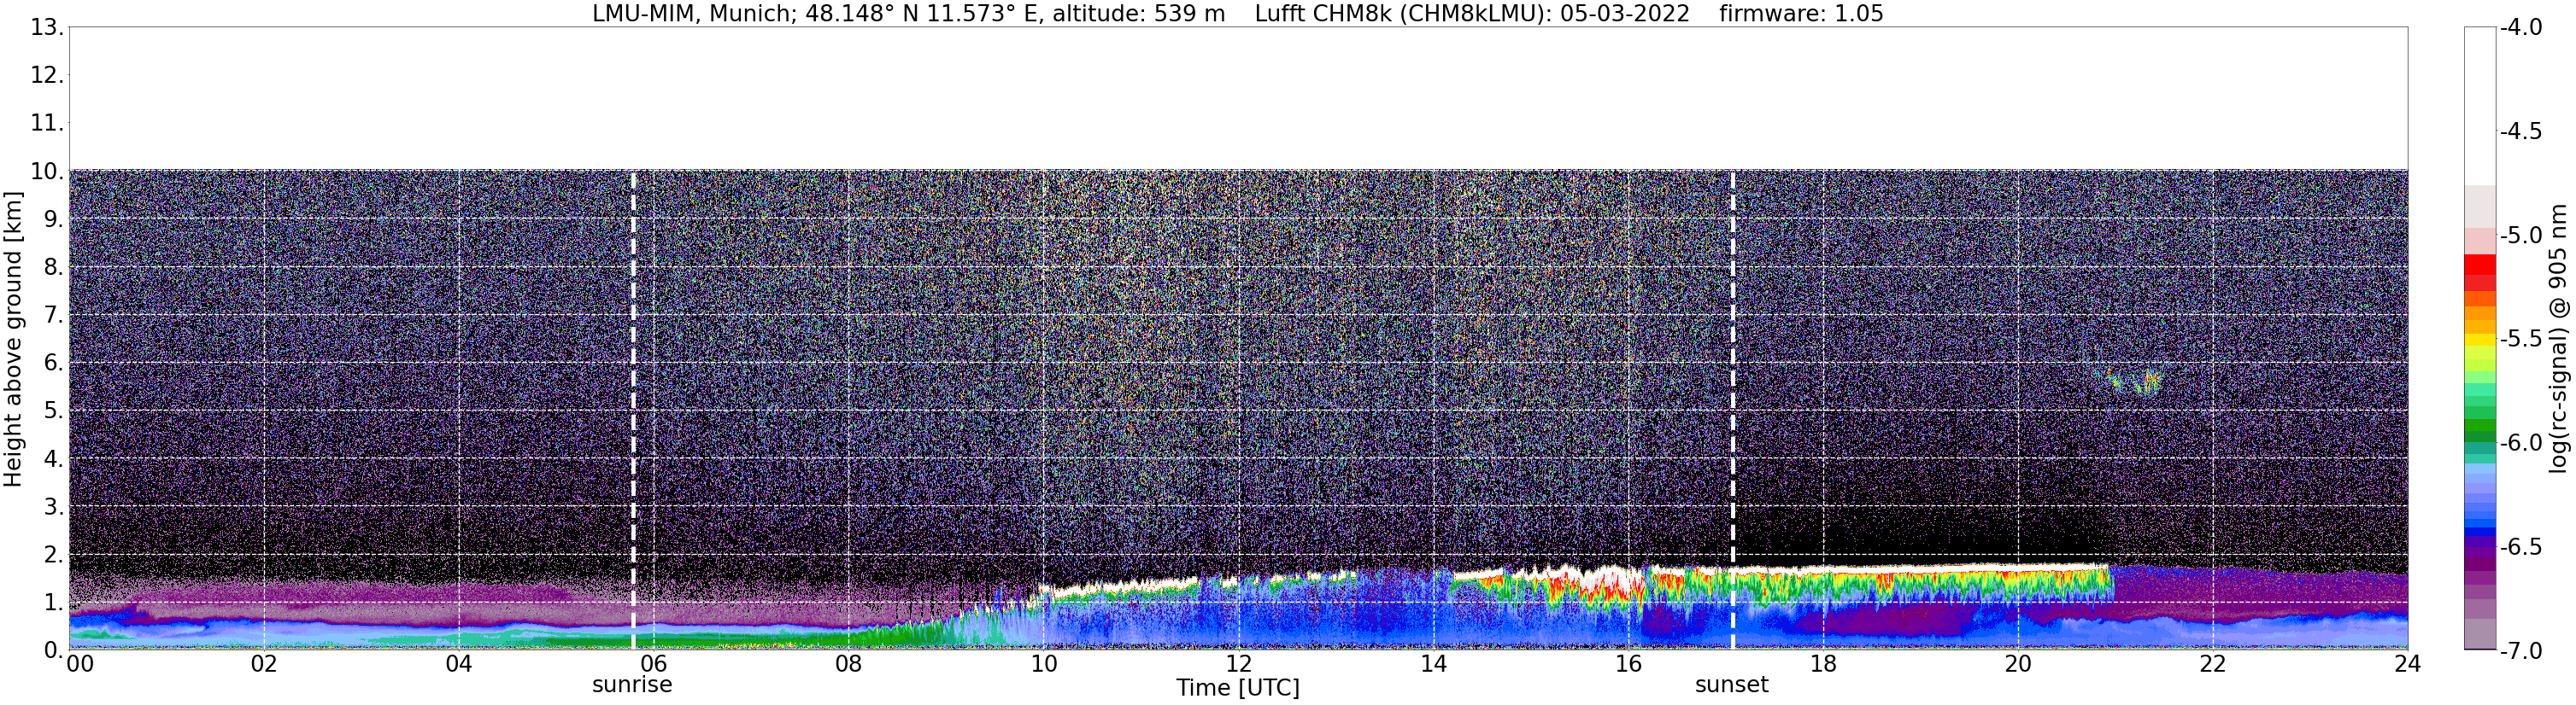Click the time axis tick label 10

coord(1044,664)
